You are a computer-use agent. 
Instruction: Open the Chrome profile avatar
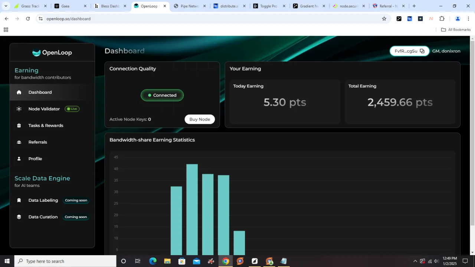tap(458, 19)
